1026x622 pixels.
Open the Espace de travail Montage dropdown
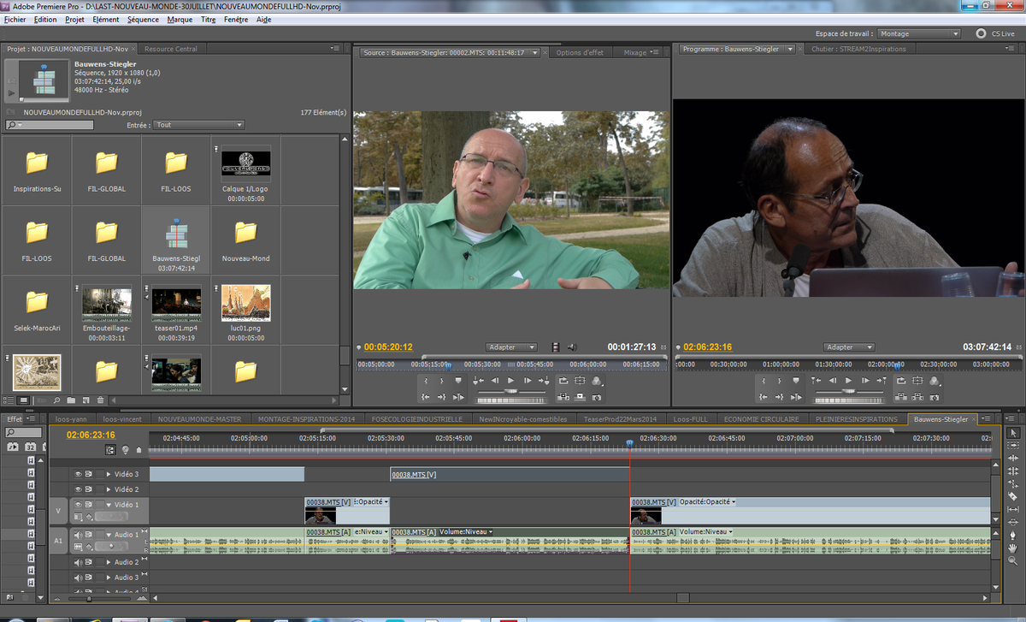tap(919, 34)
